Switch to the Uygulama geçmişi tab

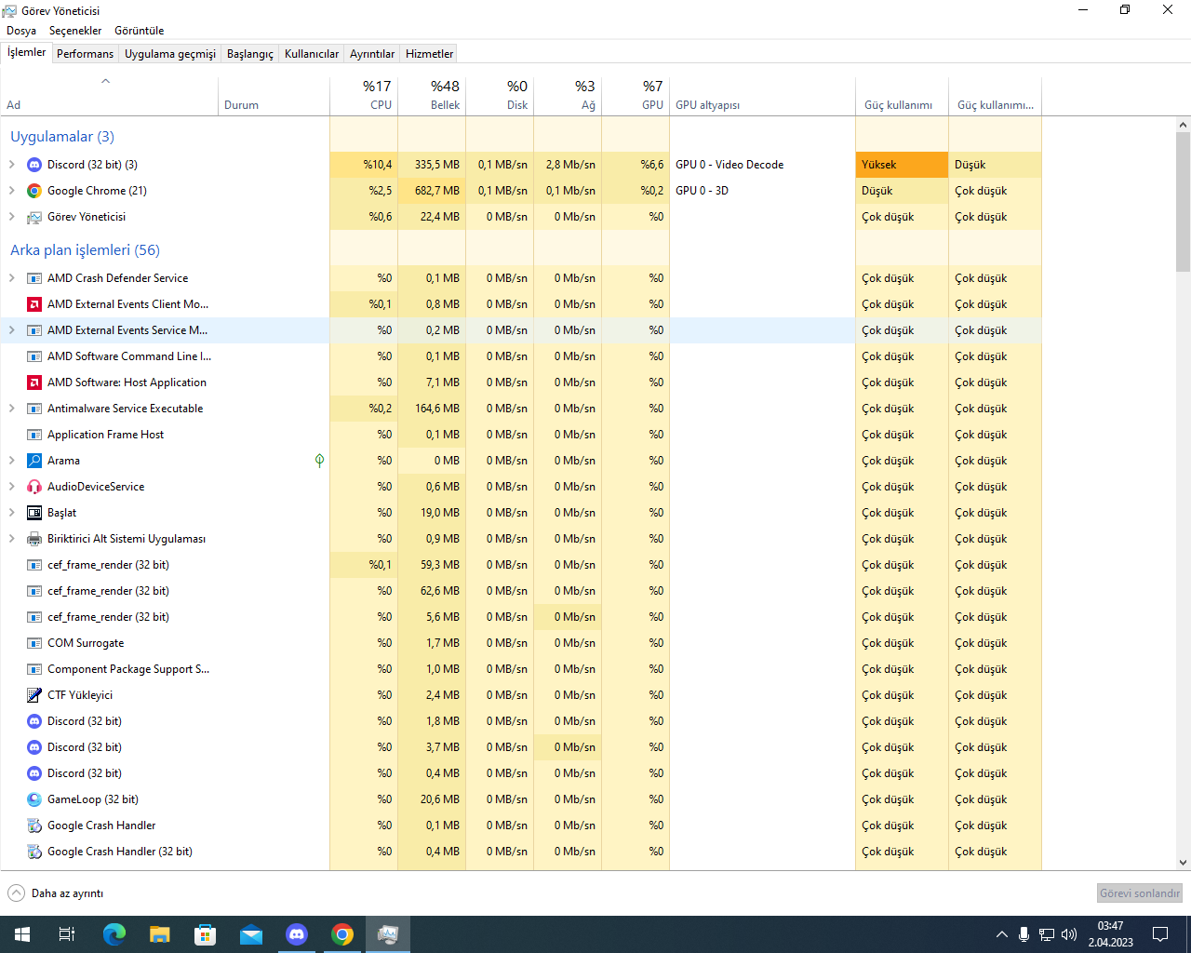point(170,54)
